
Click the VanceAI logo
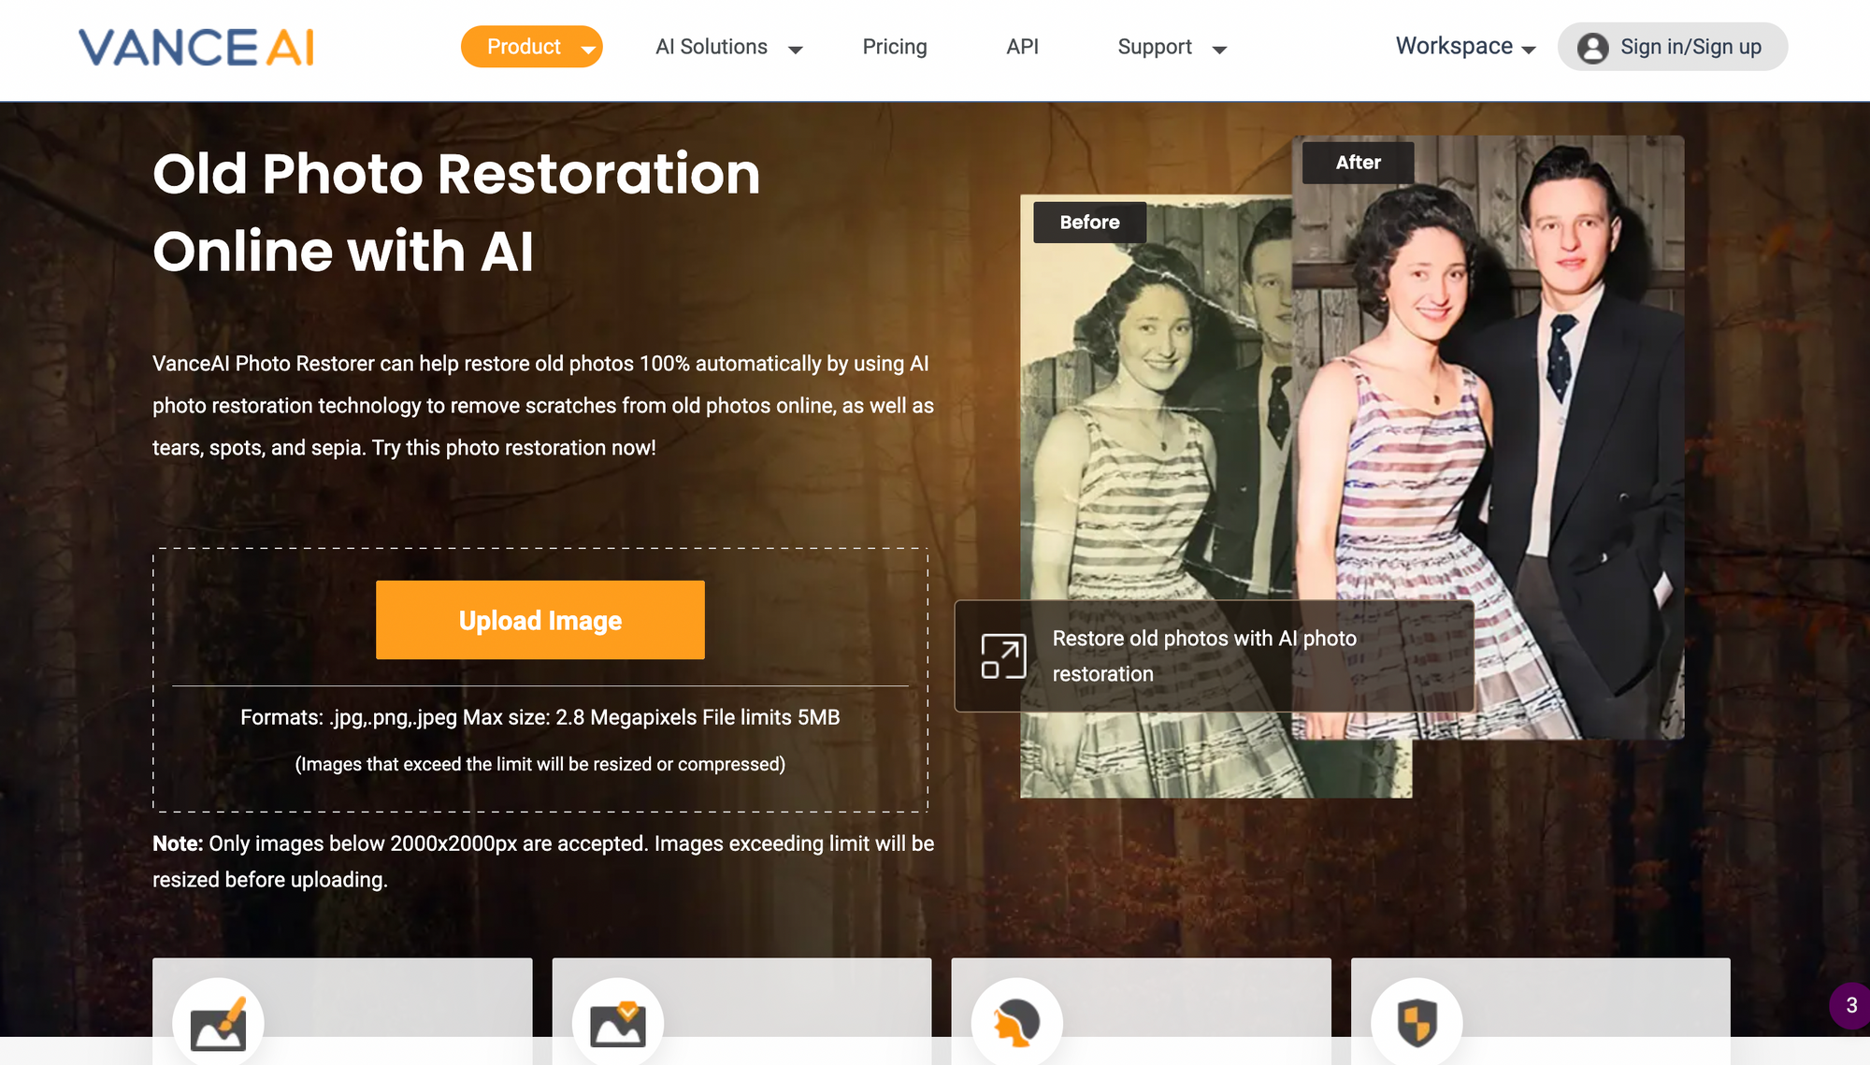coord(196,47)
